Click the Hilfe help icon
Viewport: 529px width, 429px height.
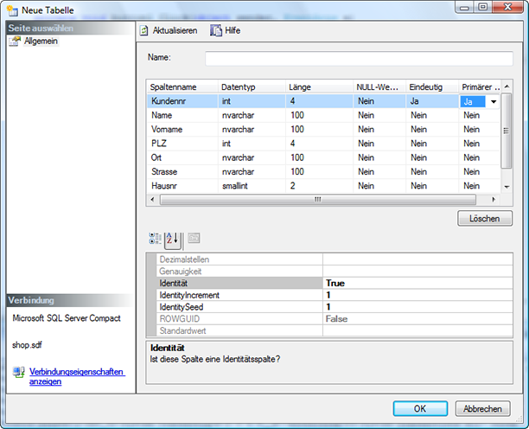[x=216, y=30]
